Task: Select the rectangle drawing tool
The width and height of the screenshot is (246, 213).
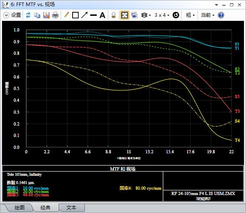Action: [75, 15]
